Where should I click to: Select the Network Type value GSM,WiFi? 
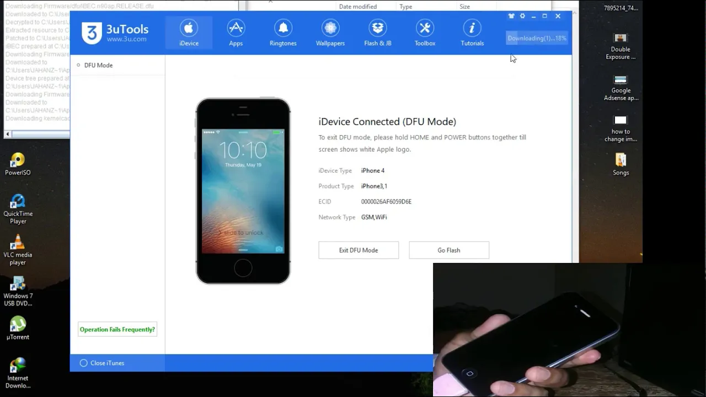pyautogui.click(x=374, y=217)
